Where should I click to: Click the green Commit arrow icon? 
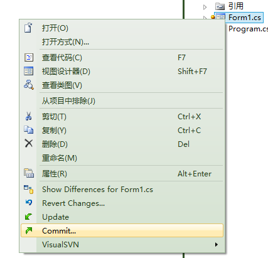tap(29, 230)
